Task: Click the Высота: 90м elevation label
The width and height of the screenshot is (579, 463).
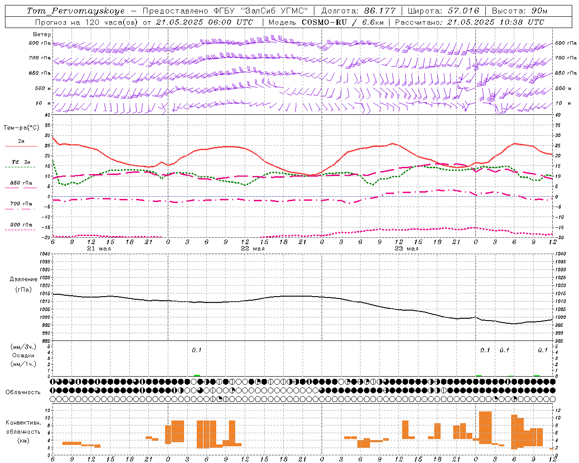Action: click(x=520, y=11)
